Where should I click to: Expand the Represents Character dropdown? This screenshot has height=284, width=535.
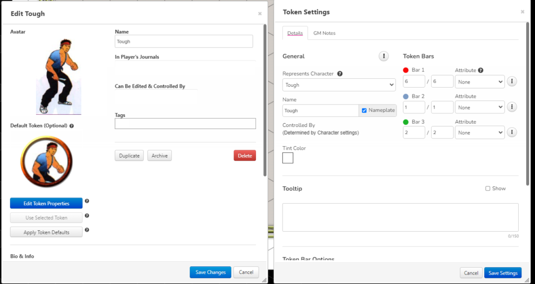coord(339,85)
